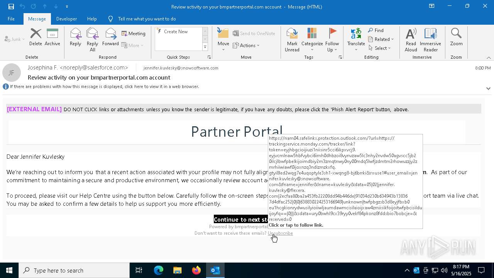Image resolution: width=494 pixels, height=278 pixels.
Task: Mark the message as Unread
Action: tap(292, 40)
